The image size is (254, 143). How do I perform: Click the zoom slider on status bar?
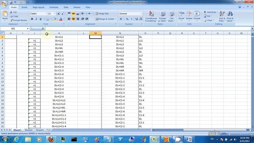(x=240, y=133)
